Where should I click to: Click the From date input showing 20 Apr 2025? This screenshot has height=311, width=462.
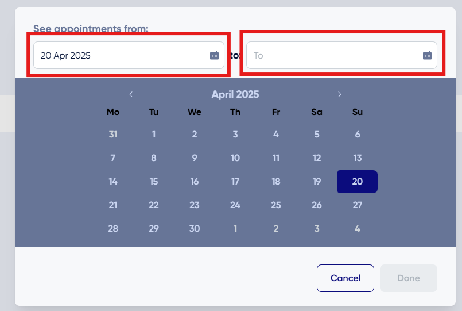pyautogui.click(x=129, y=55)
